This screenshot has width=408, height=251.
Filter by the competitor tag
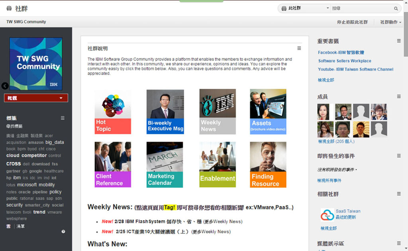pos(34,155)
